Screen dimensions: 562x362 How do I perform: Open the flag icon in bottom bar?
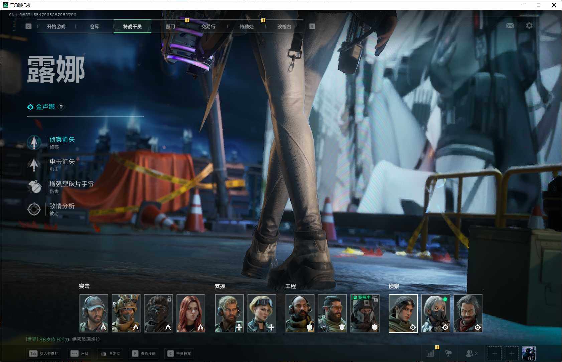(x=448, y=353)
